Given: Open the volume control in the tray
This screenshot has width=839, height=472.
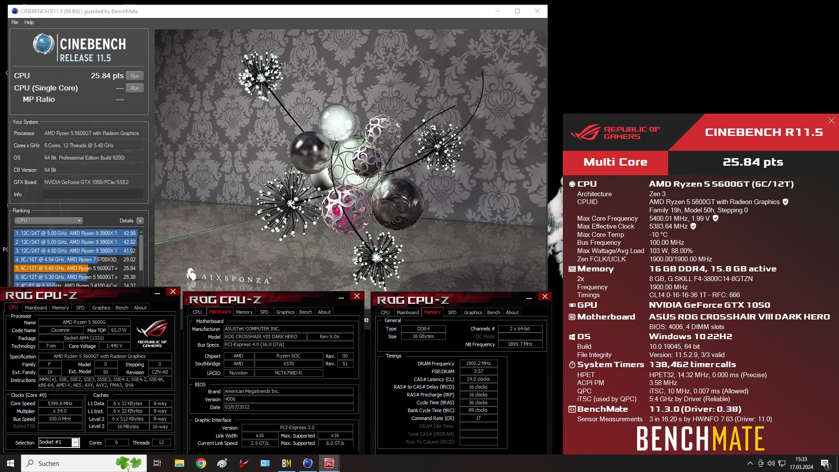Looking at the screenshot, I should click(x=771, y=463).
